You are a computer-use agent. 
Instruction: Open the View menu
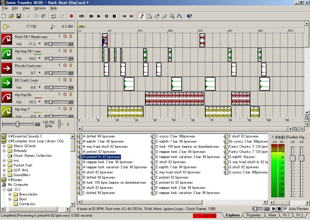(26, 8)
